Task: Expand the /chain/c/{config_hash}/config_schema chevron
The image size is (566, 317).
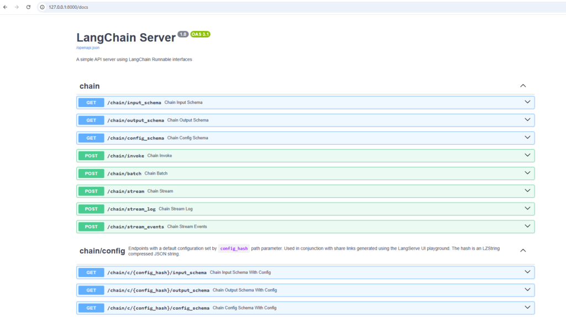Action: click(x=527, y=308)
